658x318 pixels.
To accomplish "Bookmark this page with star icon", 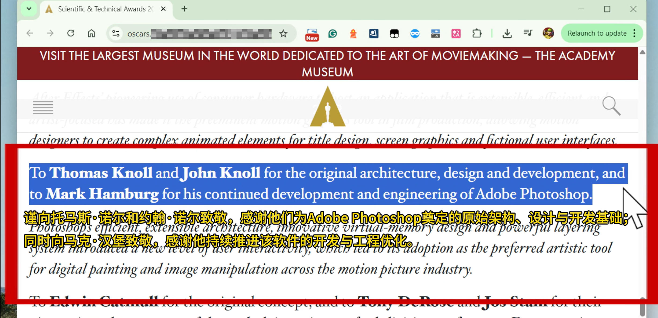I will pyautogui.click(x=283, y=34).
